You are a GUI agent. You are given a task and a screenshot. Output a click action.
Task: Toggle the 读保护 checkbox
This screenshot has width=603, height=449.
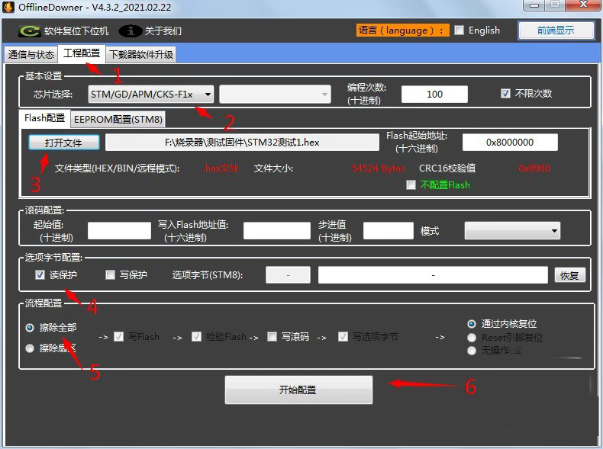point(40,275)
